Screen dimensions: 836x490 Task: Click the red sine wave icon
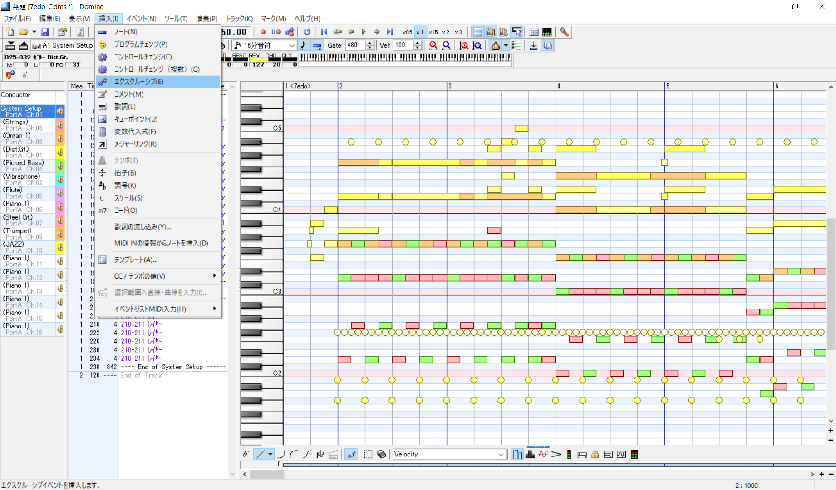543,454
